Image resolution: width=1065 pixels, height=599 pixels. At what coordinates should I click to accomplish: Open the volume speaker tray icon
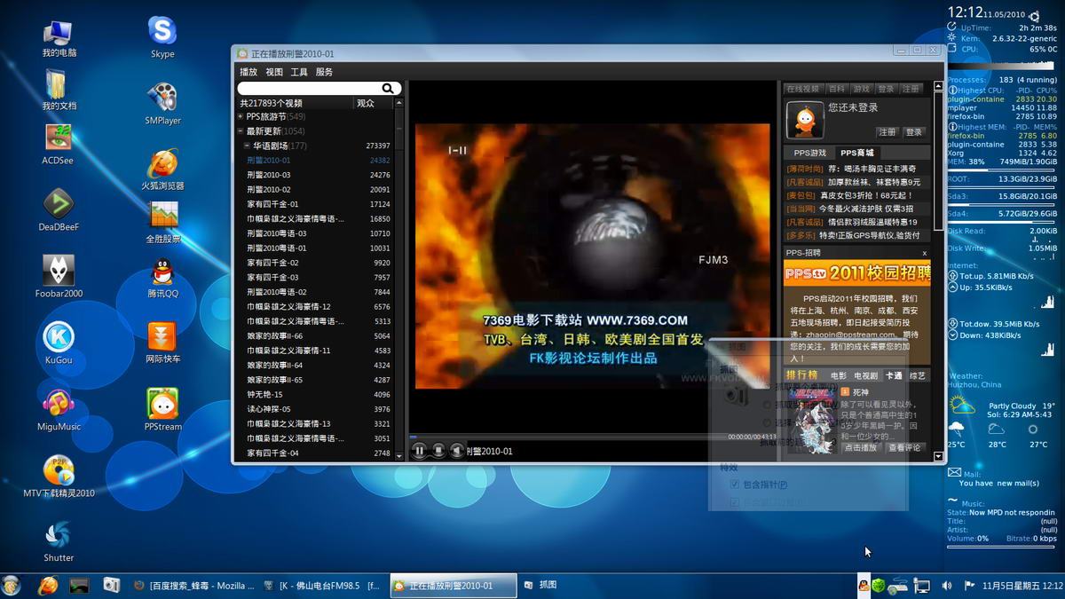click(946, 586)
